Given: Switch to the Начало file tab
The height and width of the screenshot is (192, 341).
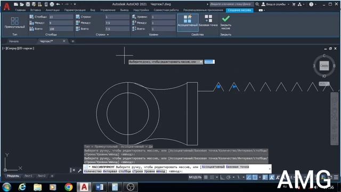Looking at the screenshot, I should click(x=14, y=41).
